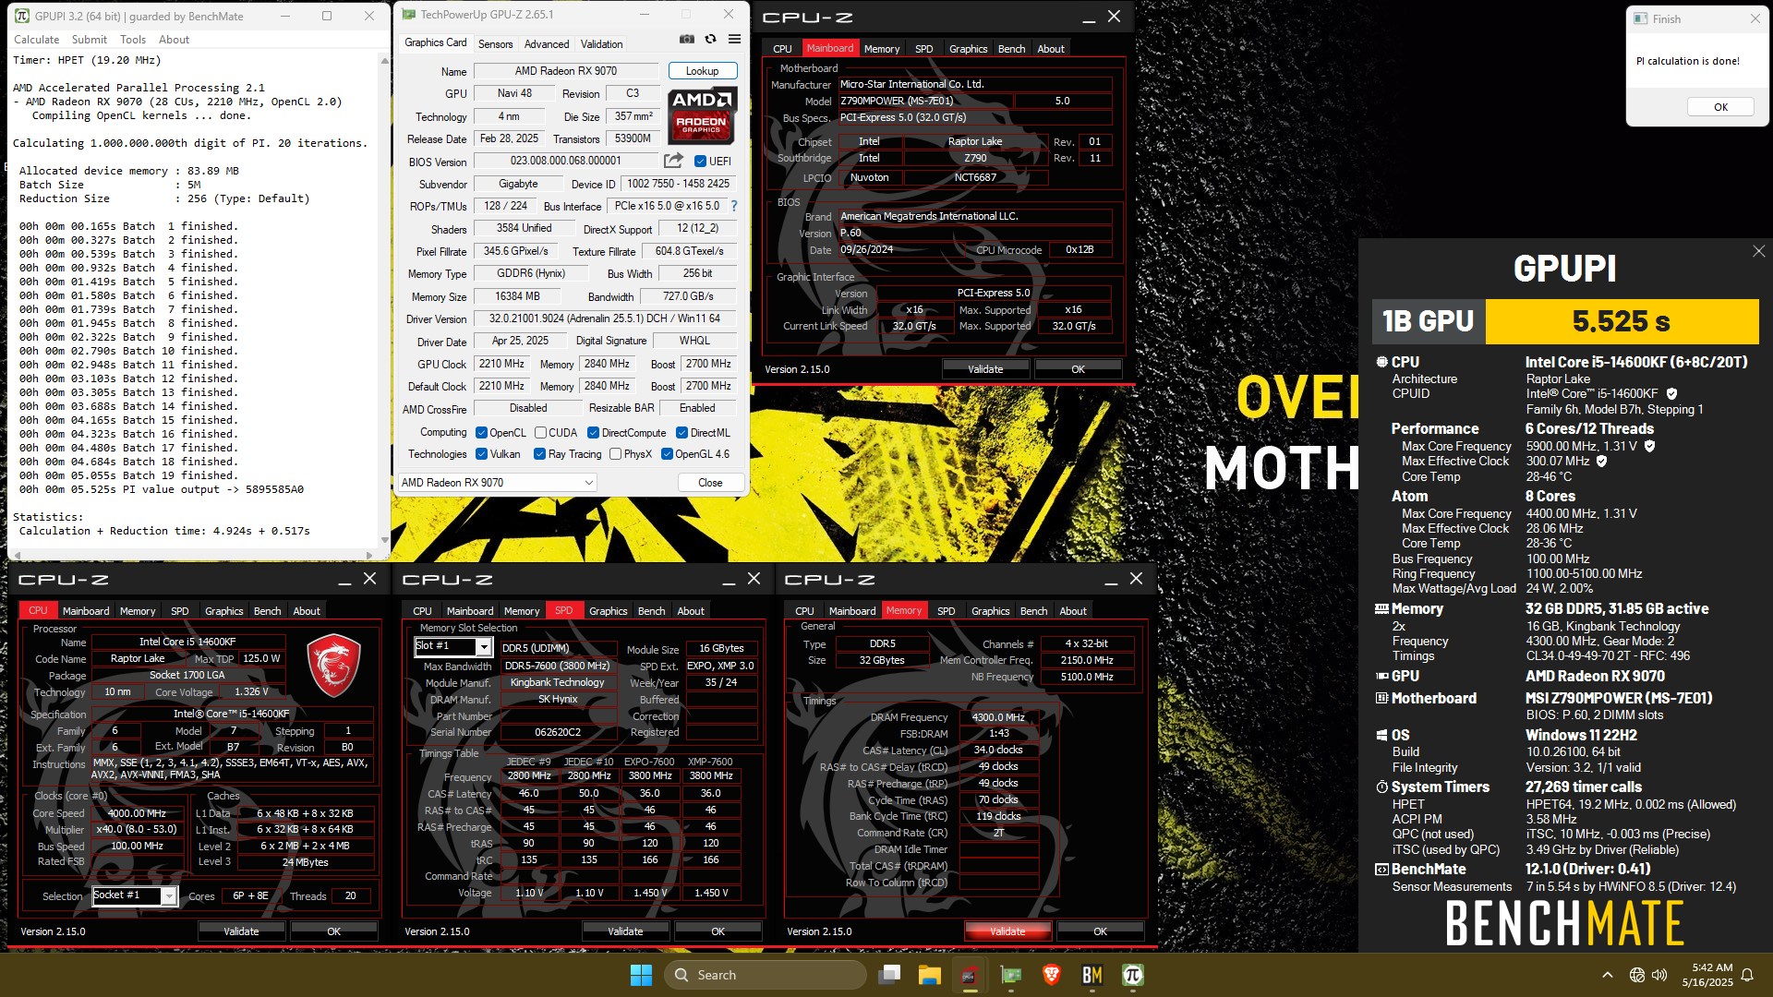Click the red Validate button in Memory CPU-Z
The height and width of the screenshot is (997, 1773).
[1007, 931]
